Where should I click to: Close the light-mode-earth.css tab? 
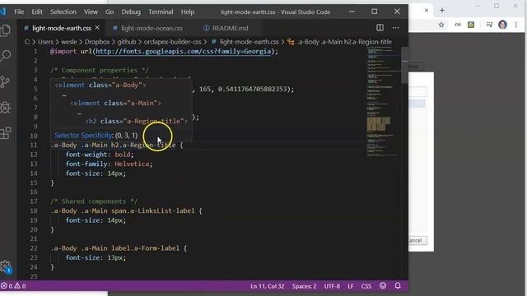[x=97, y=27]
